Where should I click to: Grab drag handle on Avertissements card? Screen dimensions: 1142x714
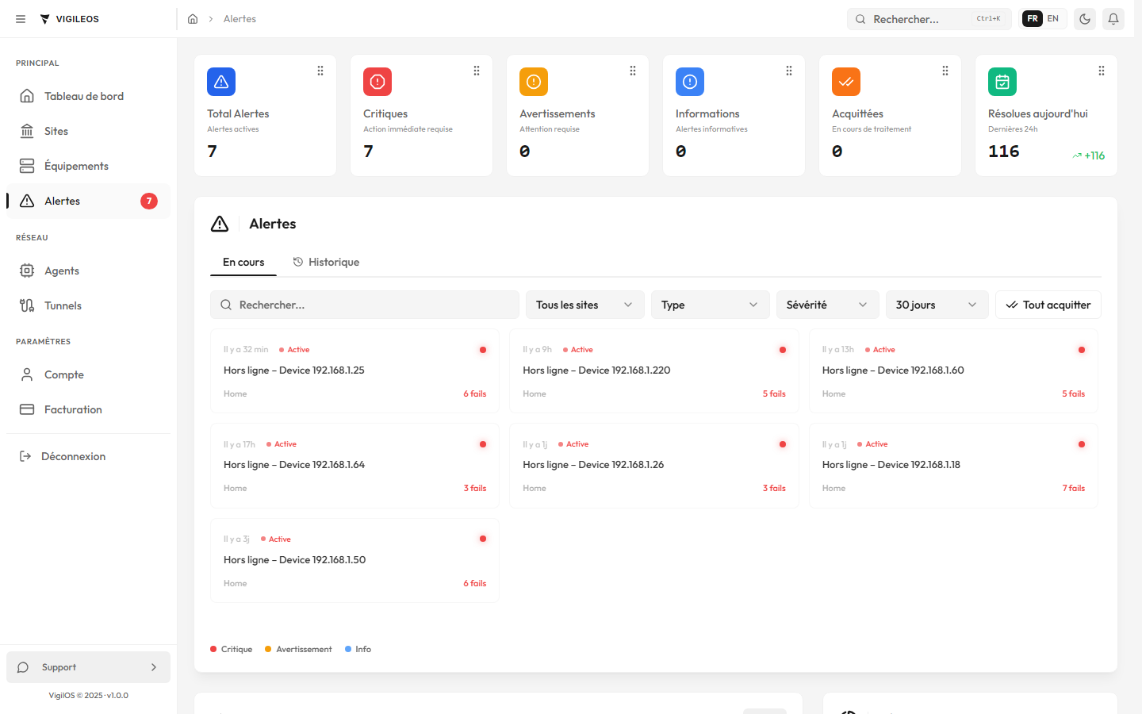(x=633, y=71)
